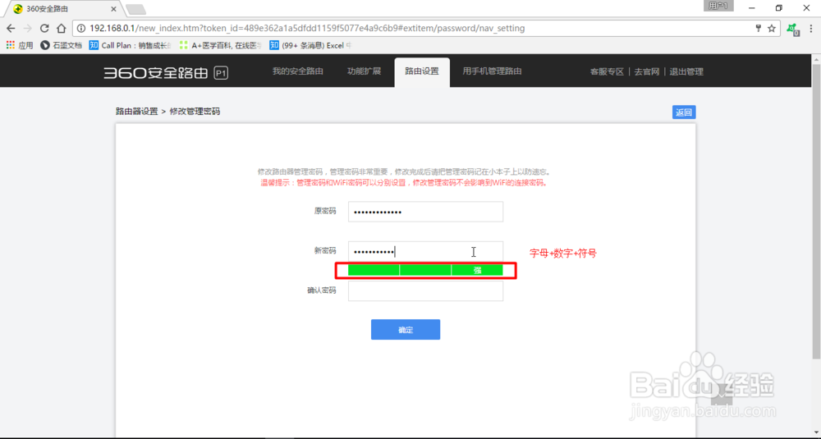Bookmark this page with star icon
This screenshot has height=439, width=821.
771,28
